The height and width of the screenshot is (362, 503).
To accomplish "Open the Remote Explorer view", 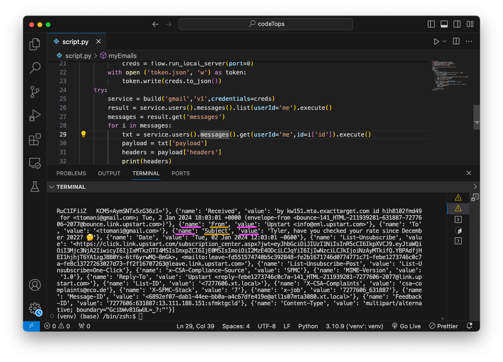I will (x=35, y=163).
